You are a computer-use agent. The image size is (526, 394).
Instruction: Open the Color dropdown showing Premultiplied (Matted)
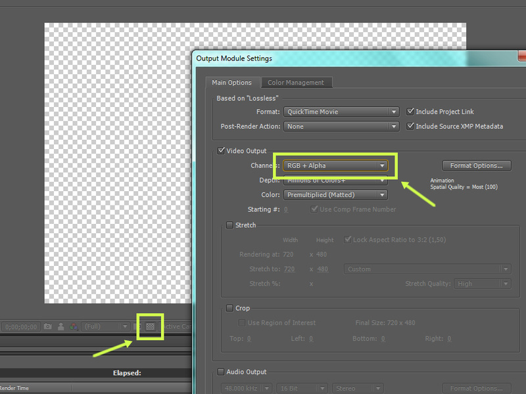pos(335,194)
